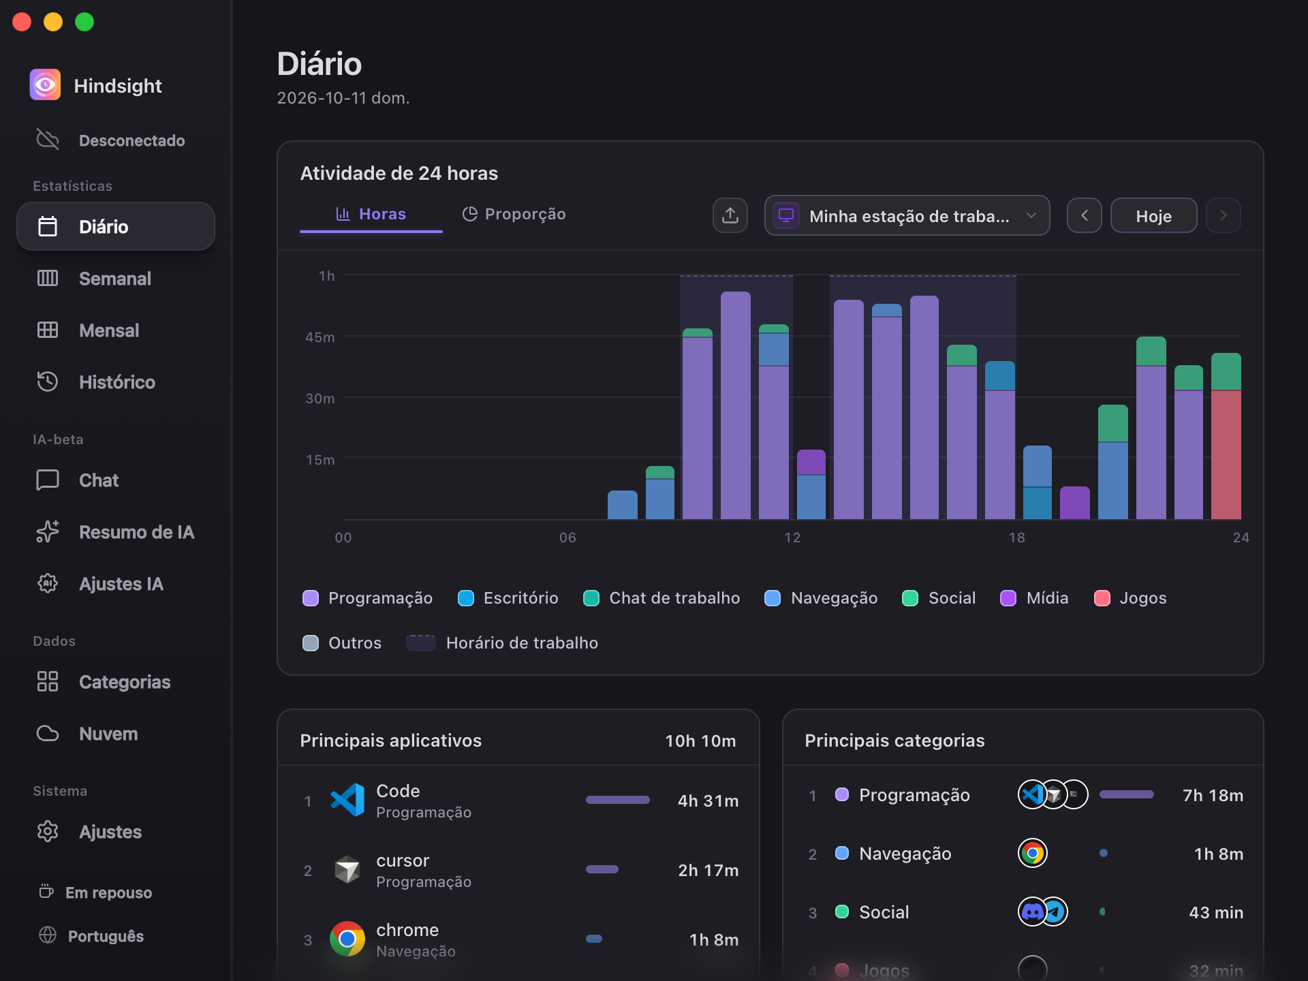The width and height of the screenshot is (1308, 981).
Task: Click the Hindsight app logo icon
Action: (x=45, y=85)
